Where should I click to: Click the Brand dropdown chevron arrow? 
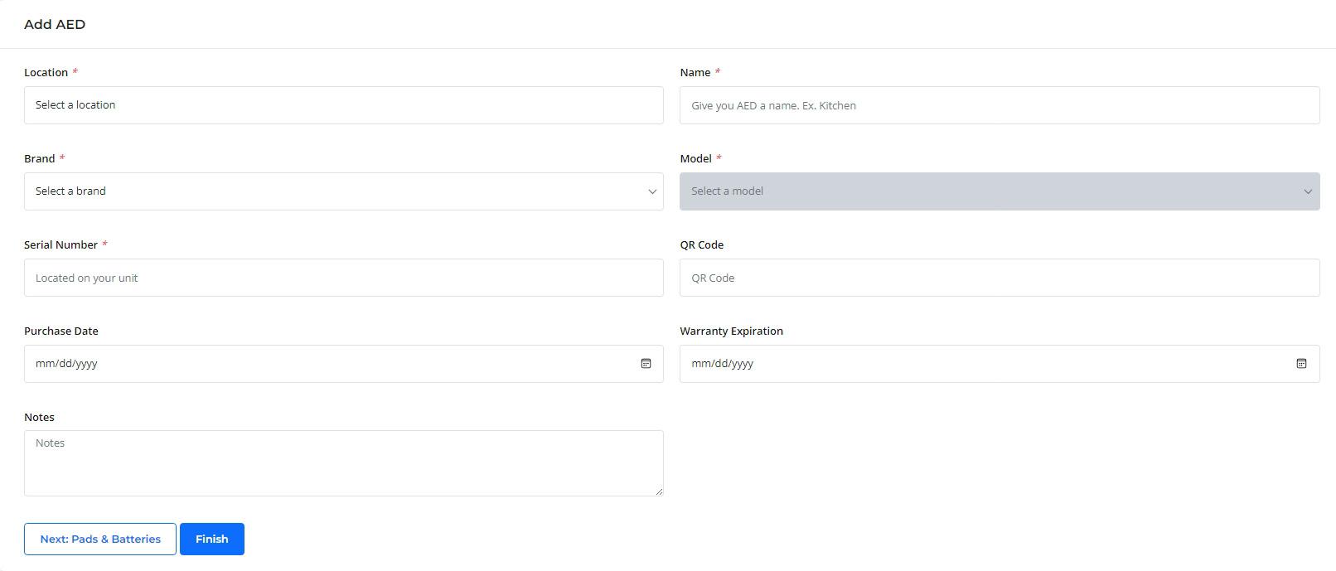(652, 191)
